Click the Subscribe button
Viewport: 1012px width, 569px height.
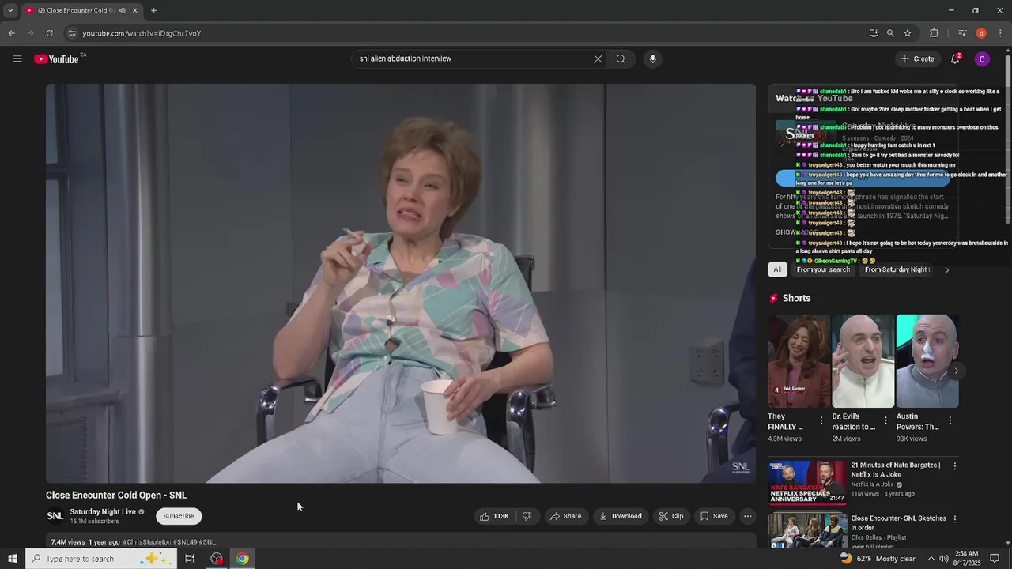[179, 516]
